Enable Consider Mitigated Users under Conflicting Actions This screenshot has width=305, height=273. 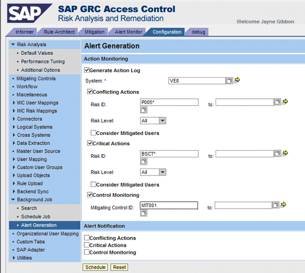click(93, 133)
